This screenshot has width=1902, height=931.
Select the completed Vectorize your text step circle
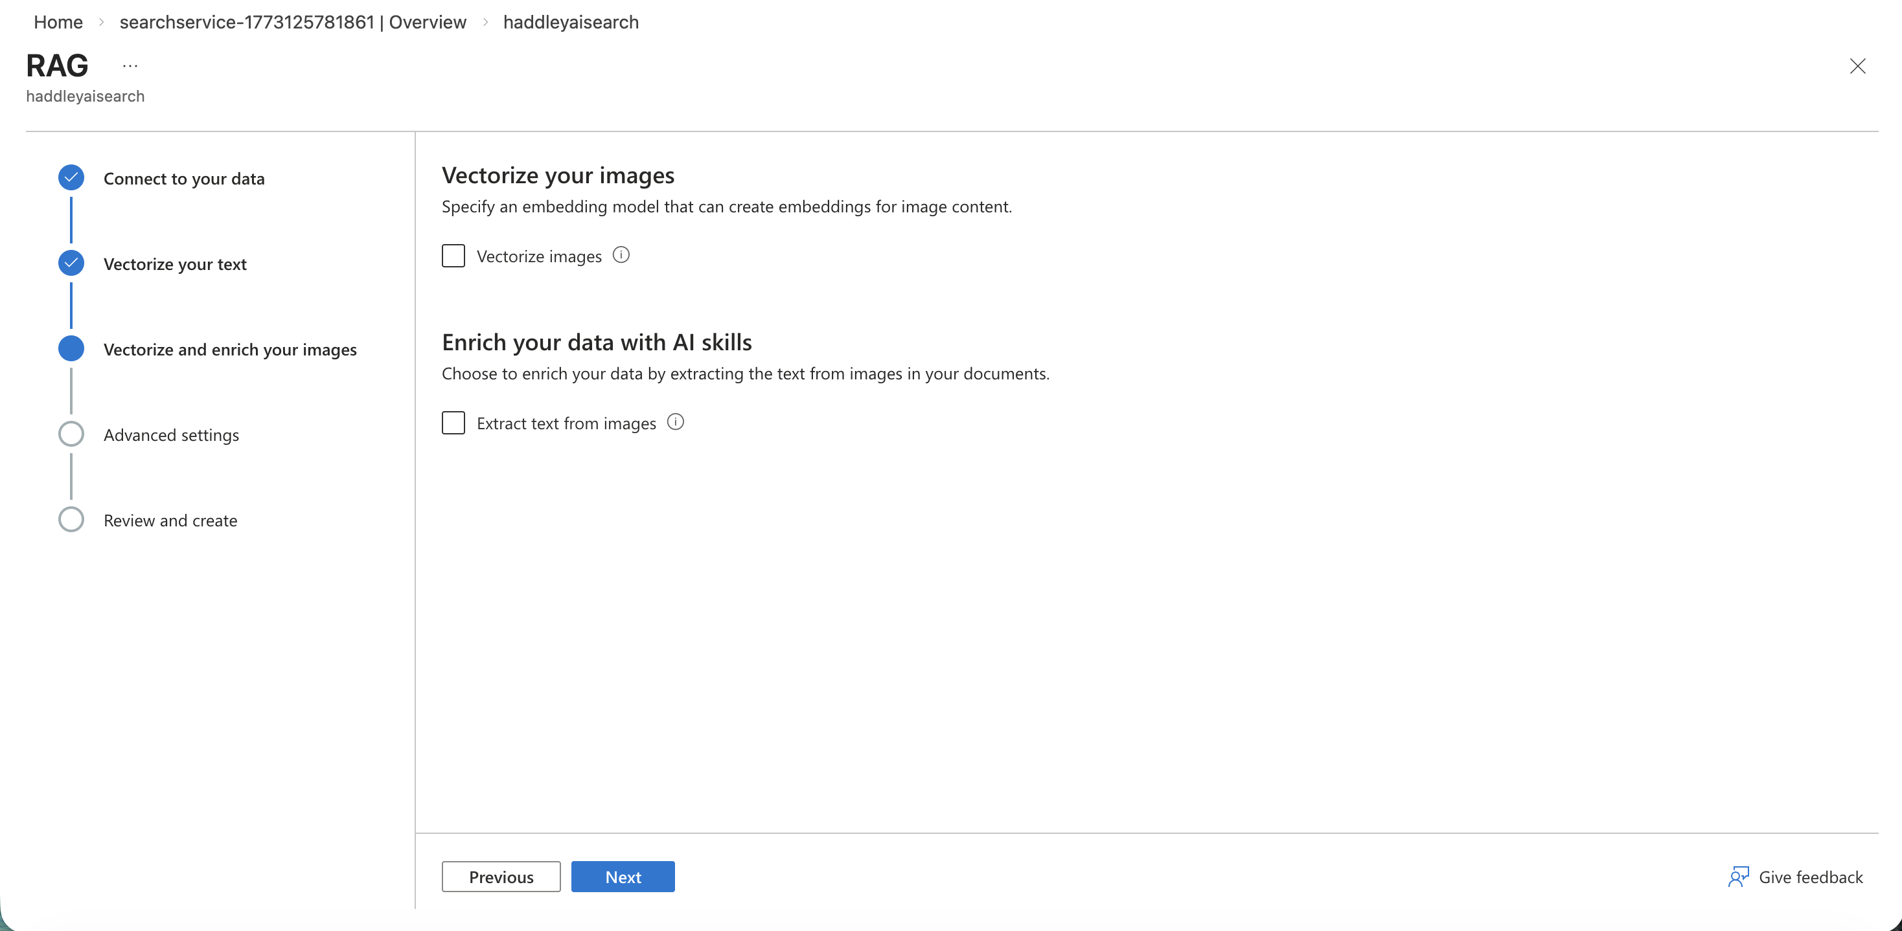pyautogui.click(x=70, y=263)
